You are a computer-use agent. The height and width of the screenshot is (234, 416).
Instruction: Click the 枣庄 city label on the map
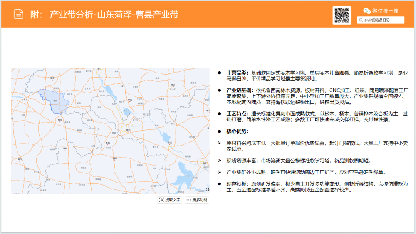[130, 100]
